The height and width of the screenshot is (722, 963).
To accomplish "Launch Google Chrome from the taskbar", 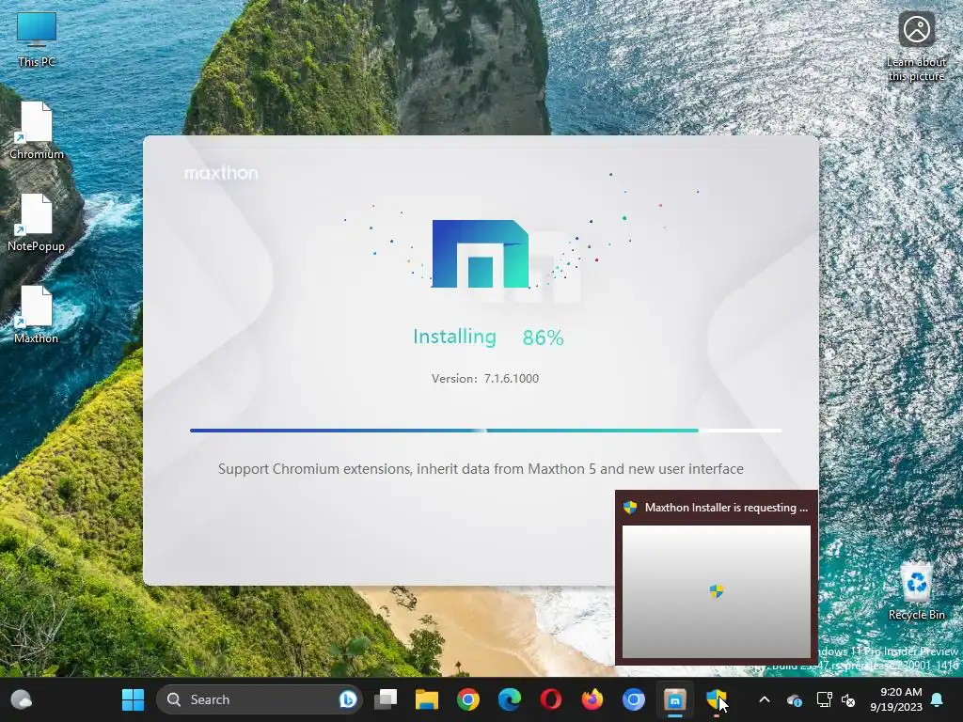I will click(x=468, y=699).
